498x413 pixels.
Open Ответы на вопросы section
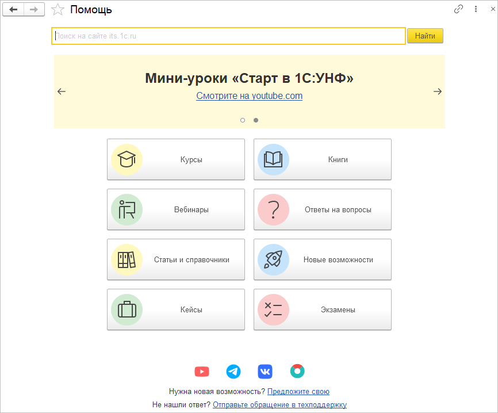(323, 209)
